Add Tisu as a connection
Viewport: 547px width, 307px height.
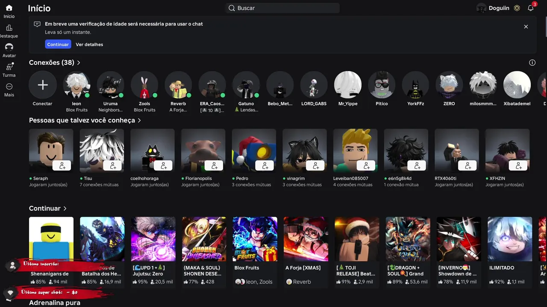(113, 165)
